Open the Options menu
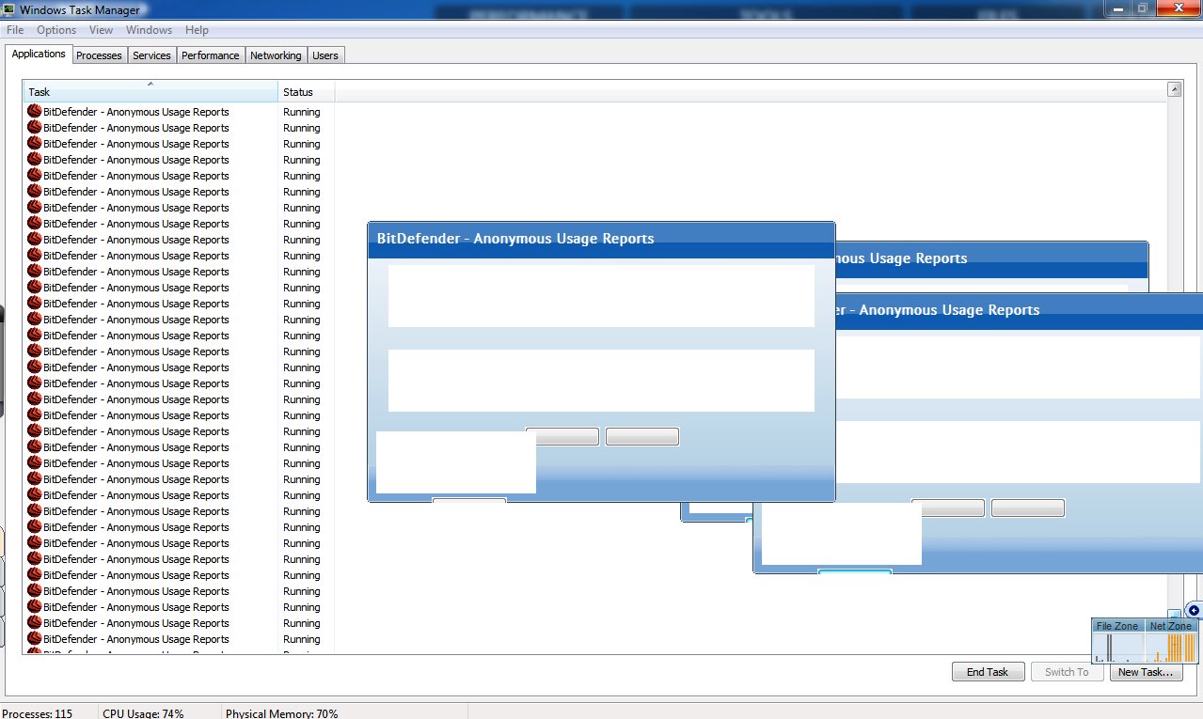 pyautogui.click(x=56, y=30)
